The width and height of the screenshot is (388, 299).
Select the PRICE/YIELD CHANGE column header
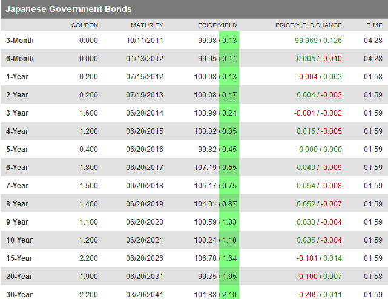(x=309, y=25)
